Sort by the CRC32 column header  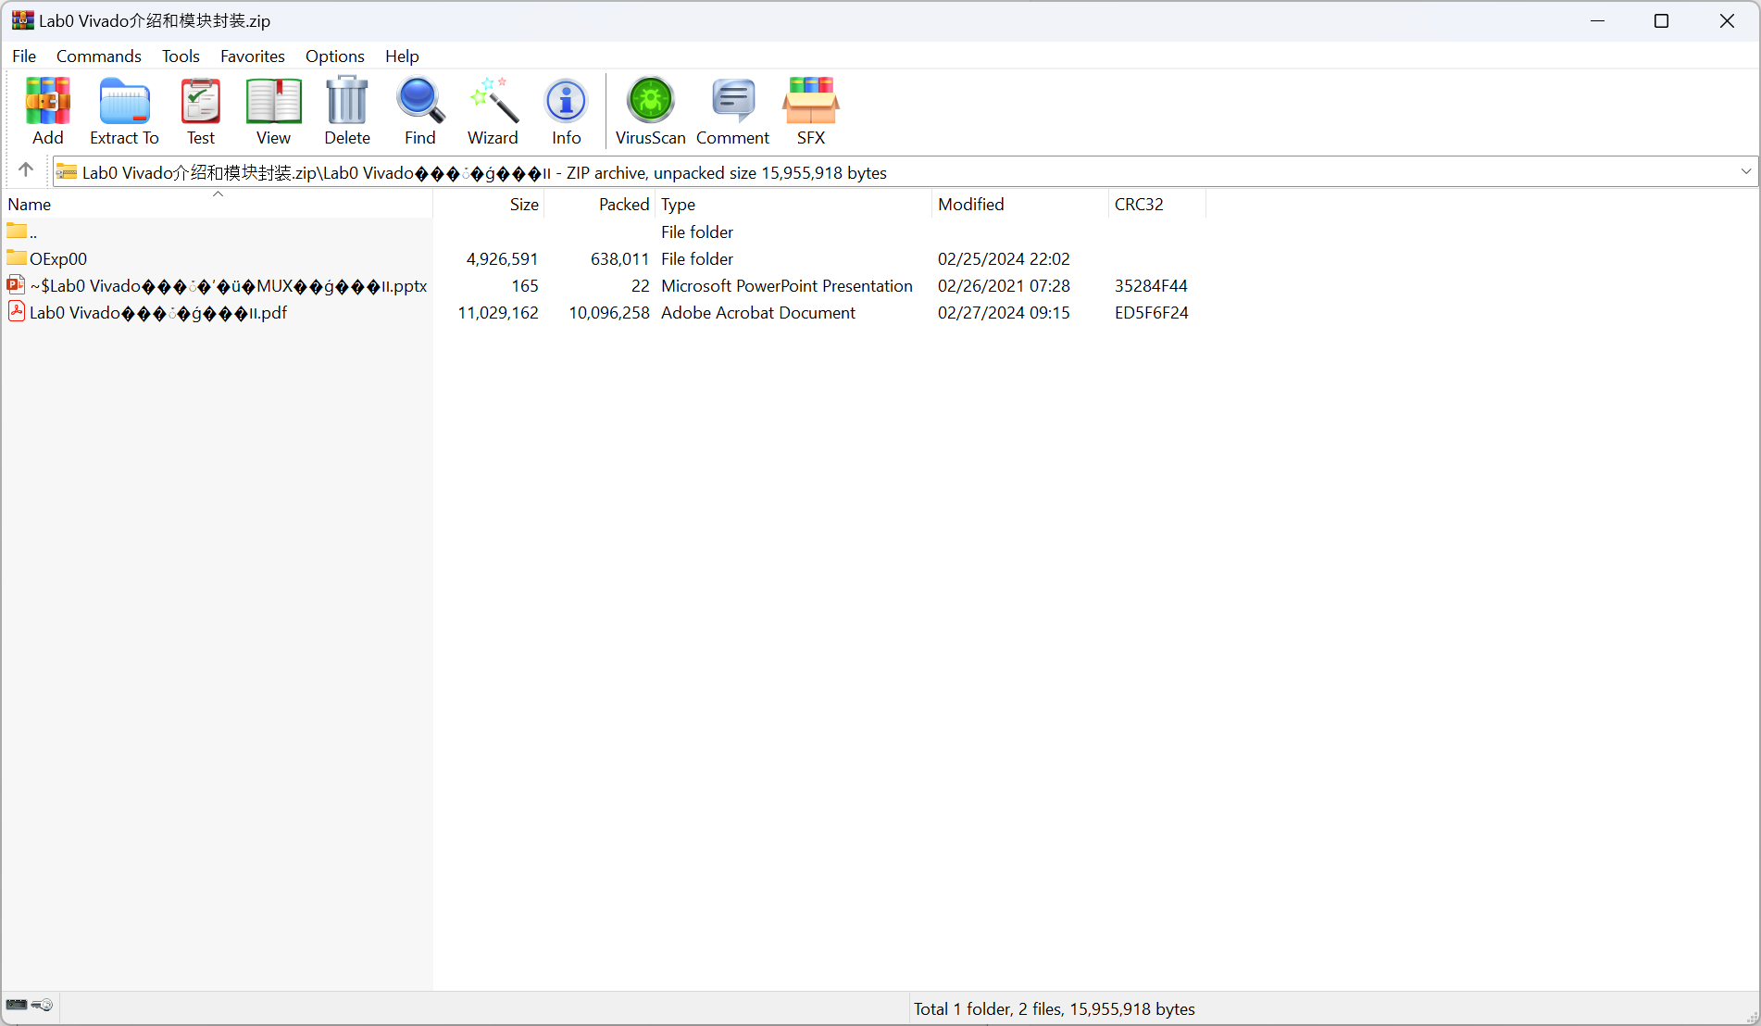pos(1157,205)
